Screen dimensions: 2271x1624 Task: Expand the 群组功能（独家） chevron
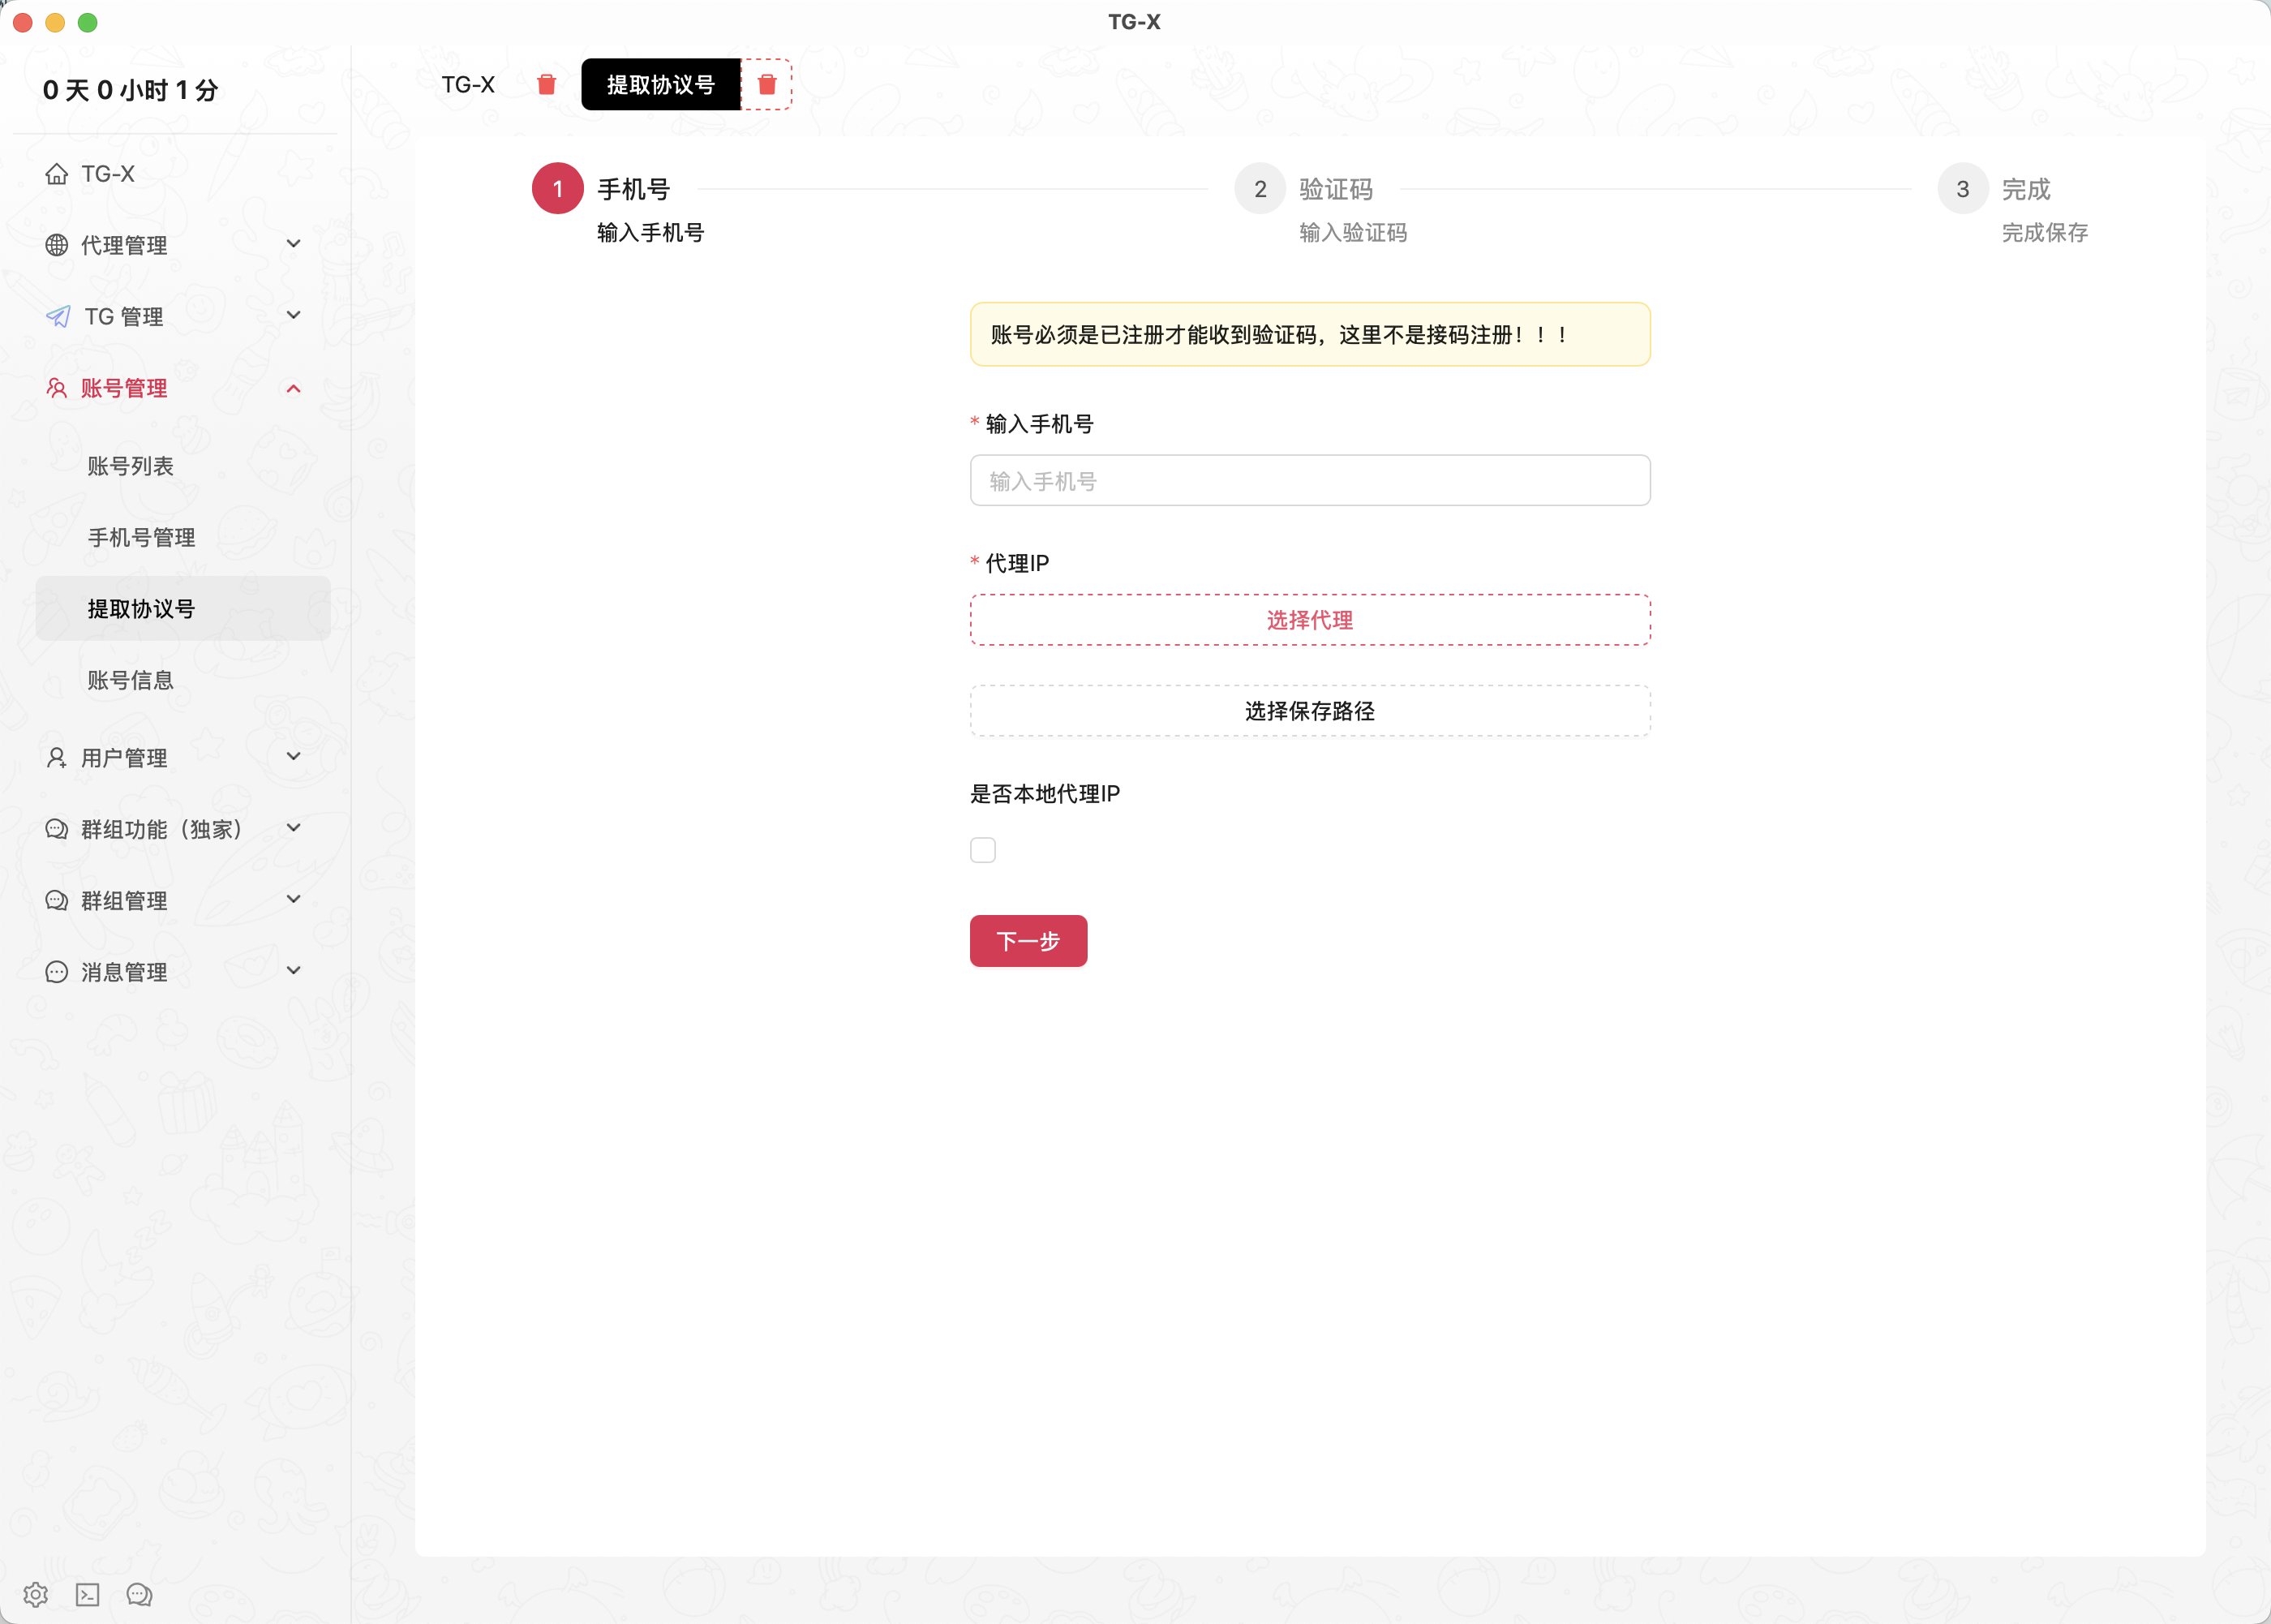click(x=294, y=828)
